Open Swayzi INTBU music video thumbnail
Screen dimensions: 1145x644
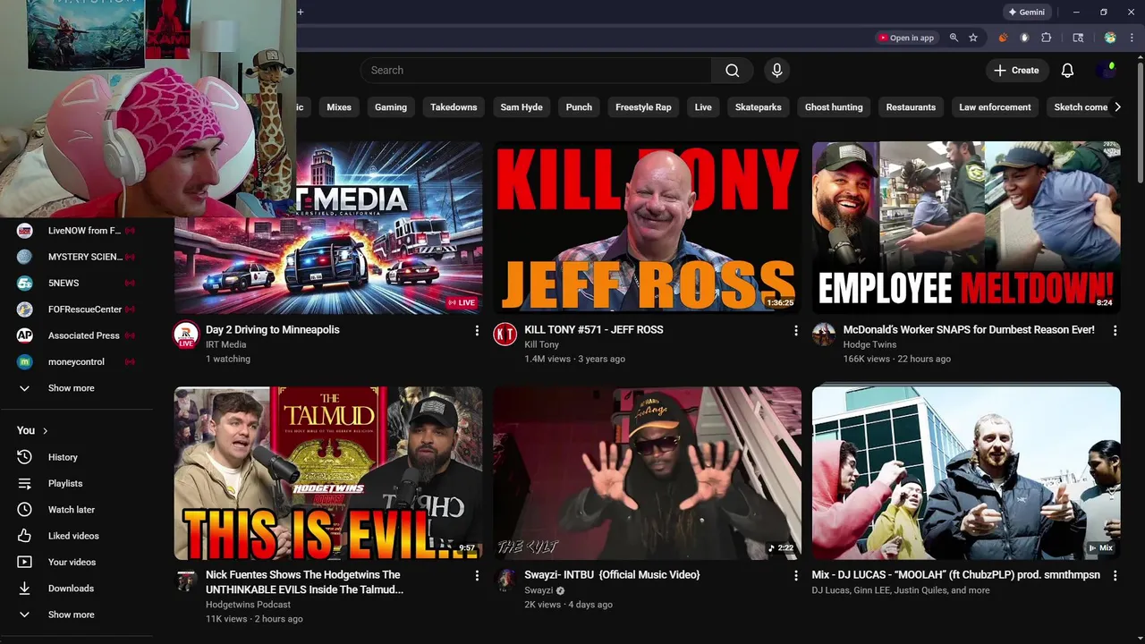(x=647, y=472)
